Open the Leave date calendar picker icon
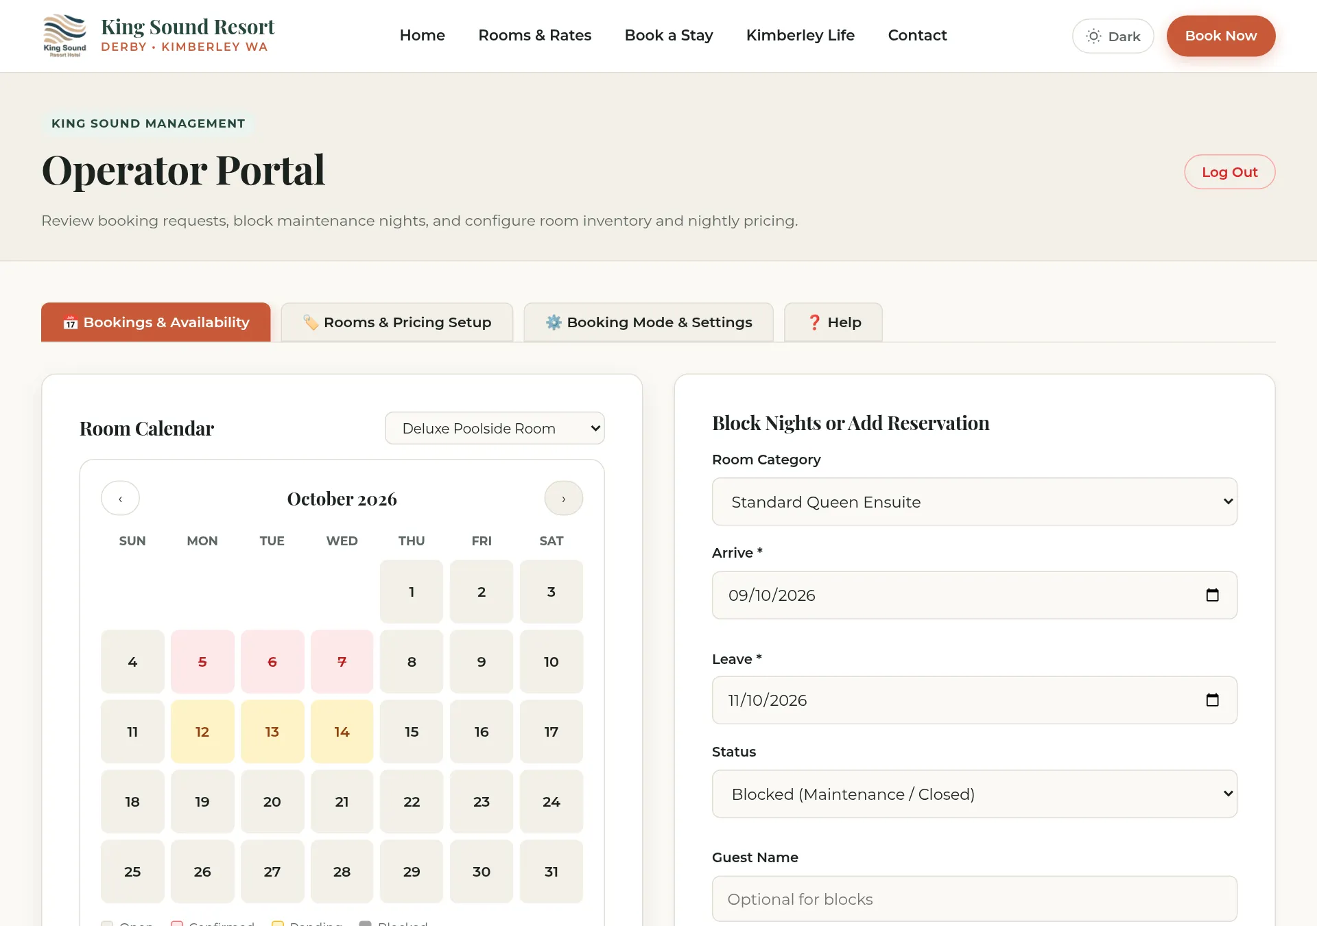 point(1212,700)
